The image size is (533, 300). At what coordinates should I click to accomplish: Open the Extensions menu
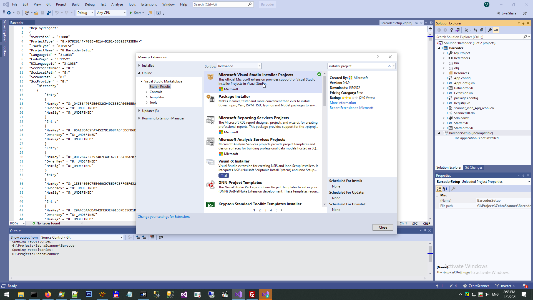149,4
